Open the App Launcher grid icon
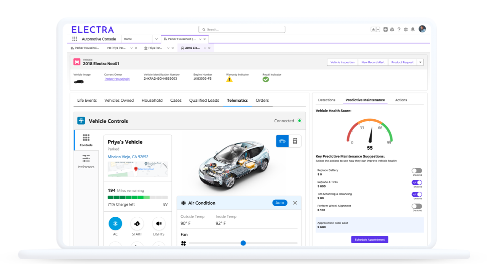Image resolution: width=487 pixels, height=274 pixels. coord(74,39)
